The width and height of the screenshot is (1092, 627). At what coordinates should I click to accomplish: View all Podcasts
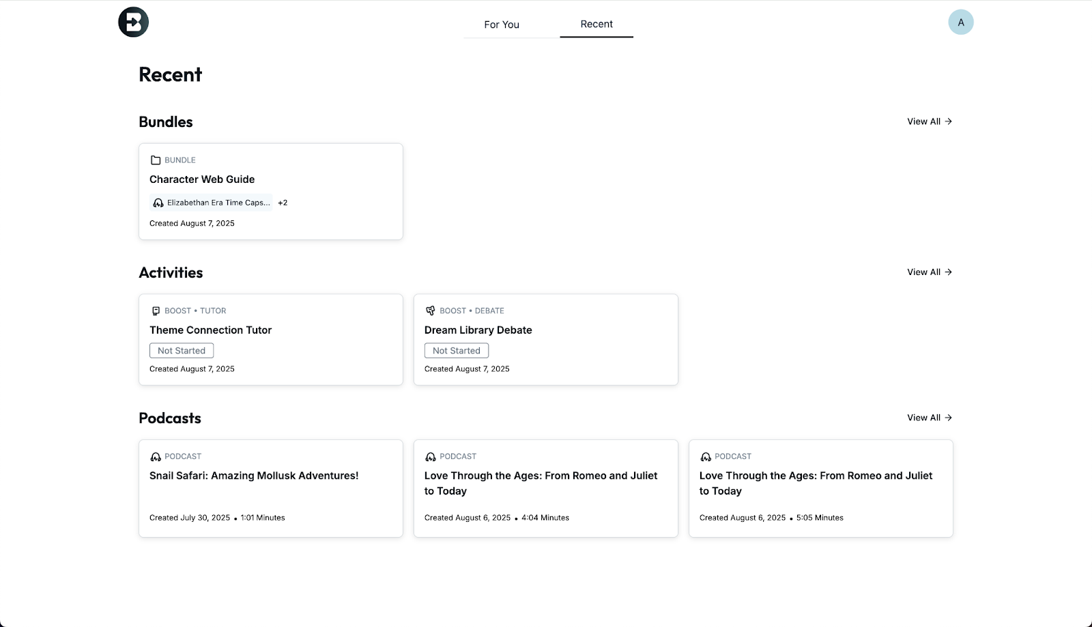929,418
